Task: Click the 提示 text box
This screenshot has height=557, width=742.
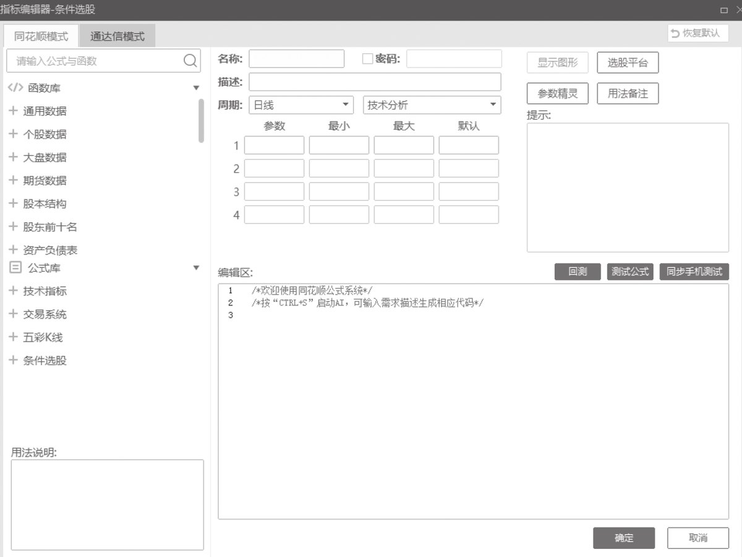Action: pyautogui.click(x=628, y=188)
